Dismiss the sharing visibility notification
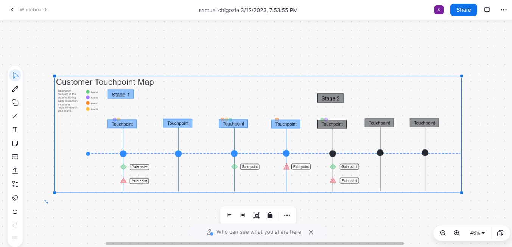 coord(311,232)
